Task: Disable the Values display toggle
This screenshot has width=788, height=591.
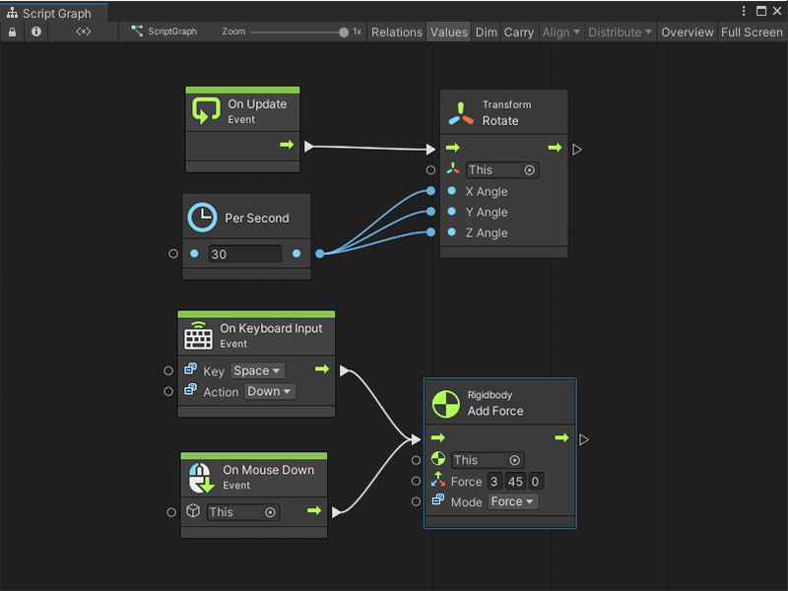Action: [448, 32]
